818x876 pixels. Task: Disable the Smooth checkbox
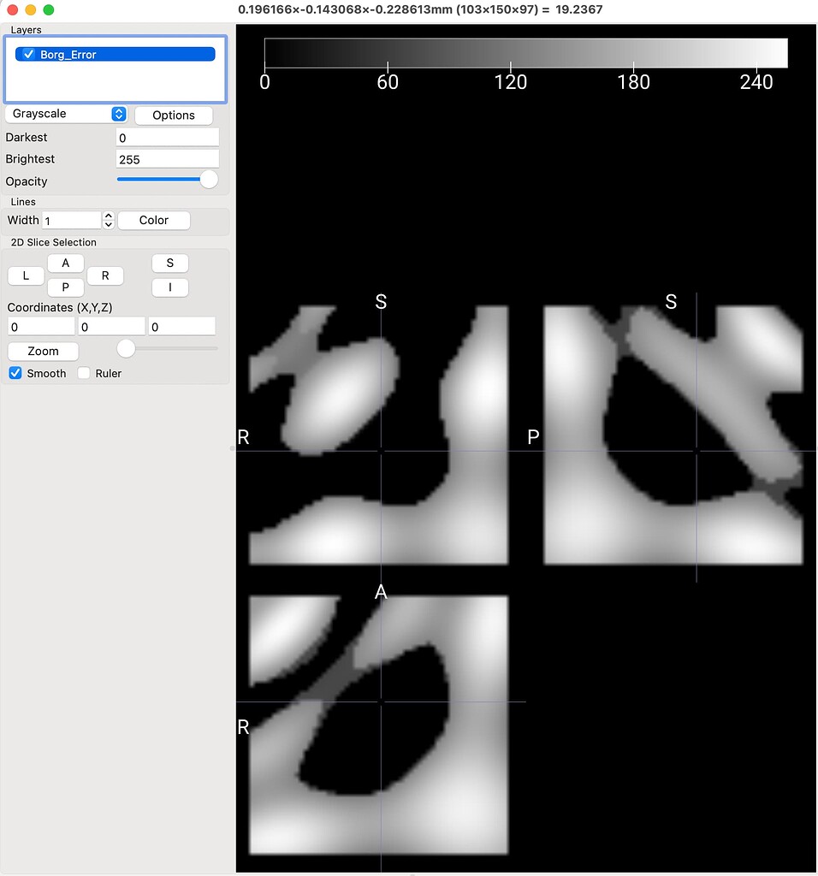coord(15,373)
